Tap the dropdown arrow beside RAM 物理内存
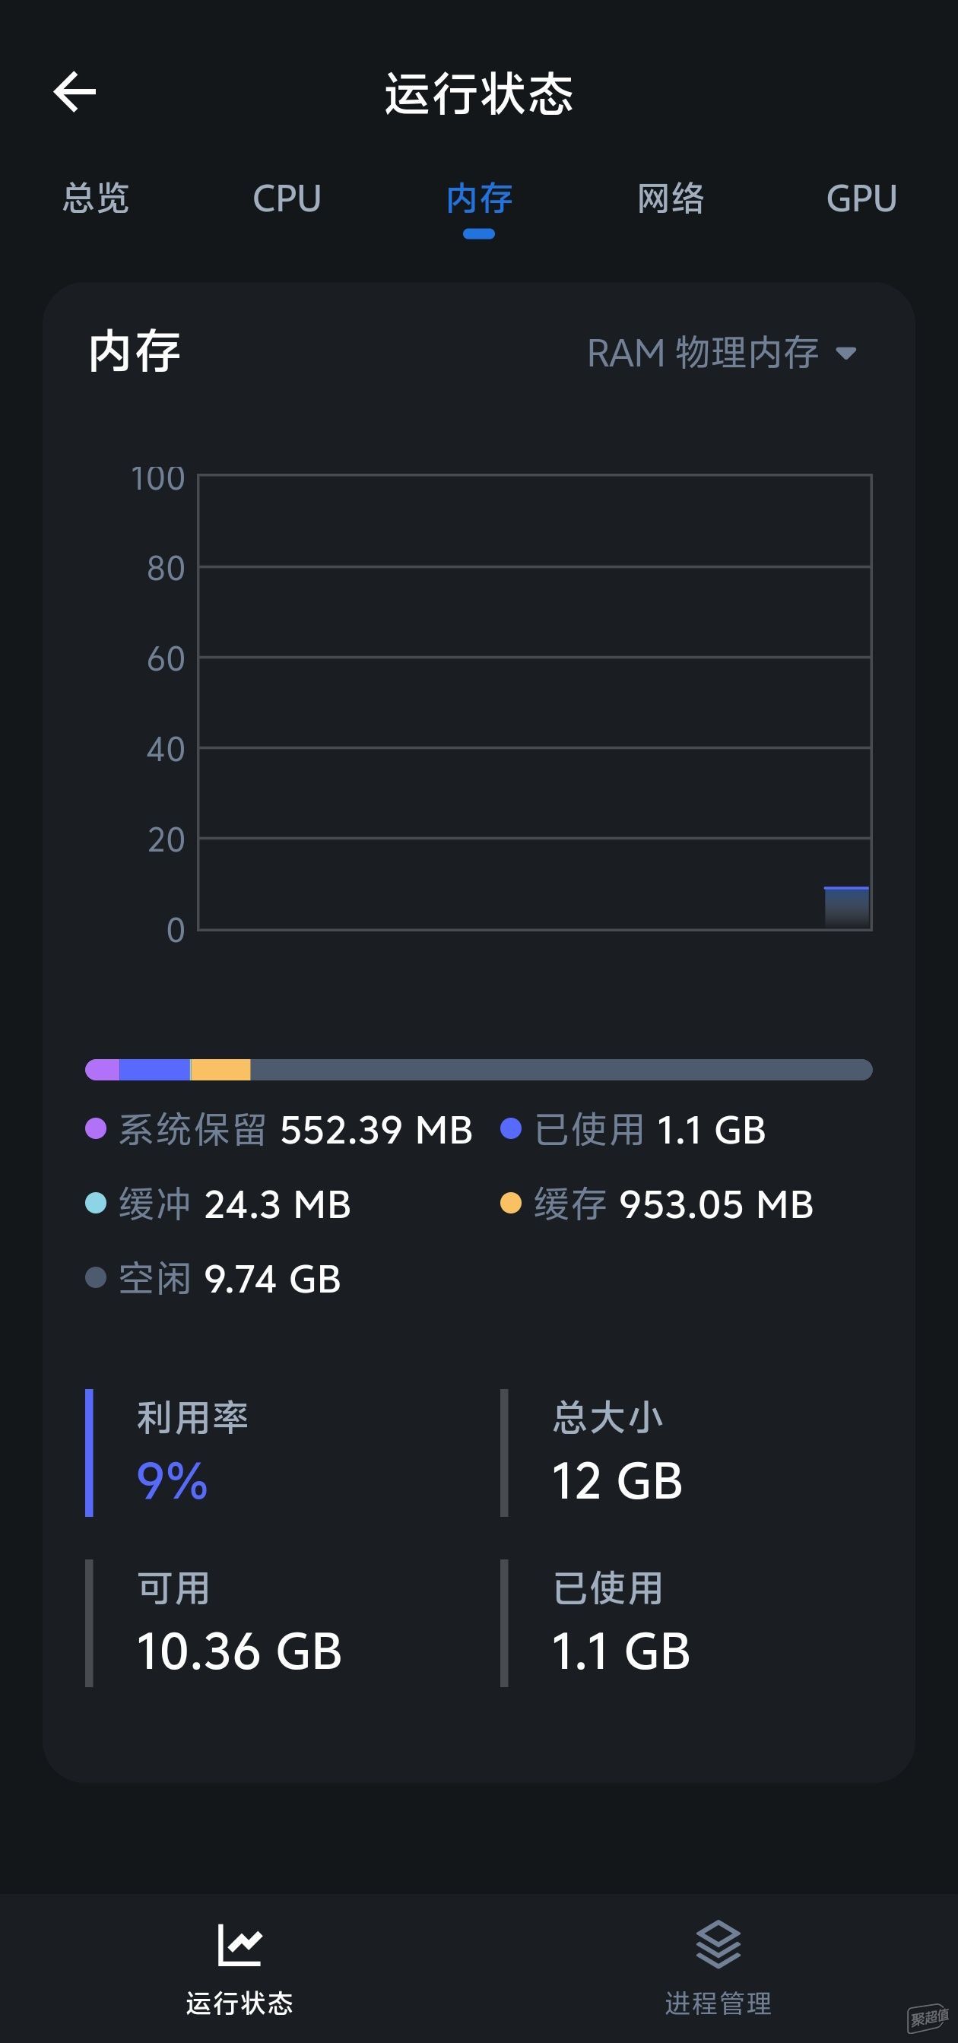958x2043 pixels. 846,354
